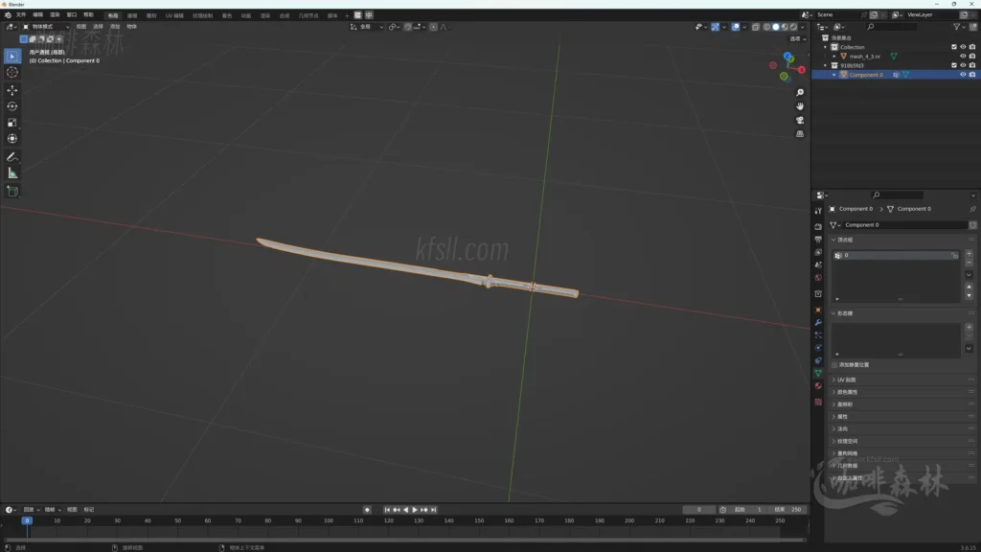The height and width of the screenshot is (552, 981).
Task: Expand the Component 0 tree item
Action: 834,75
